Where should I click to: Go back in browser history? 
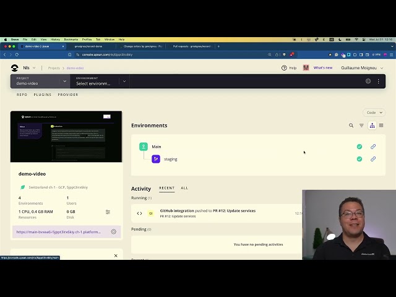coord(4,54)
